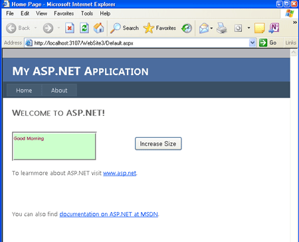Click the page icon in address bar
The width and height of the screenshot is (299, 242).
(29, 43)
